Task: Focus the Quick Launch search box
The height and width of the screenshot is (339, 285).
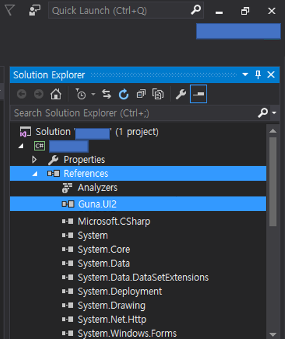Action: [126, 10]
